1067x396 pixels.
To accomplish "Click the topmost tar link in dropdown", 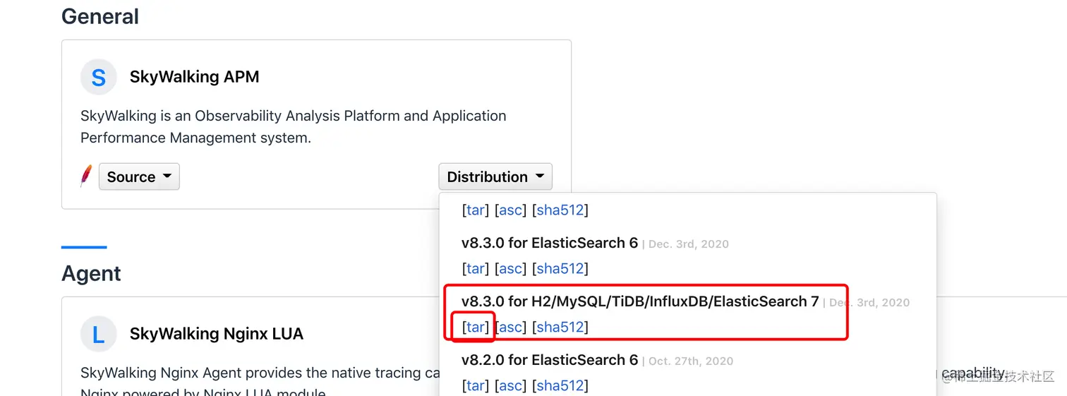I will (476, 210).
